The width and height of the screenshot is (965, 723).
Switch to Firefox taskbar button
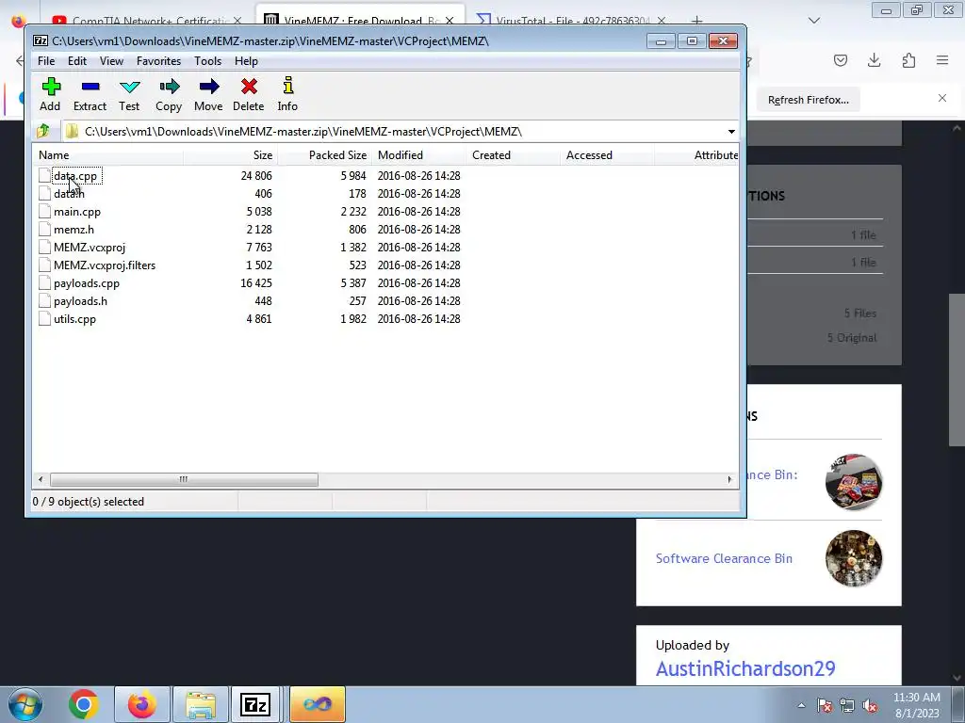tap(141, 704)
